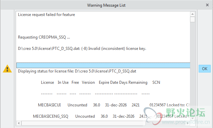Click the vertical scrollbar down arrow
The image size is (213, 128).
pos(192,118)
